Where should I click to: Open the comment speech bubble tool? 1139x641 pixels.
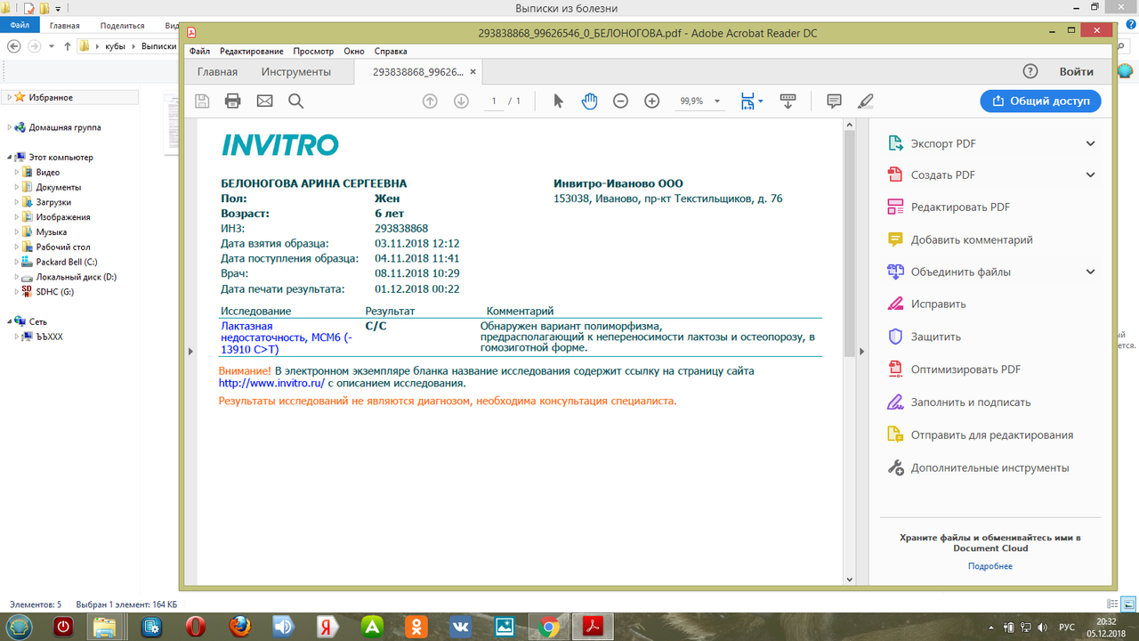pyautogui.click(x=834, y=101)
